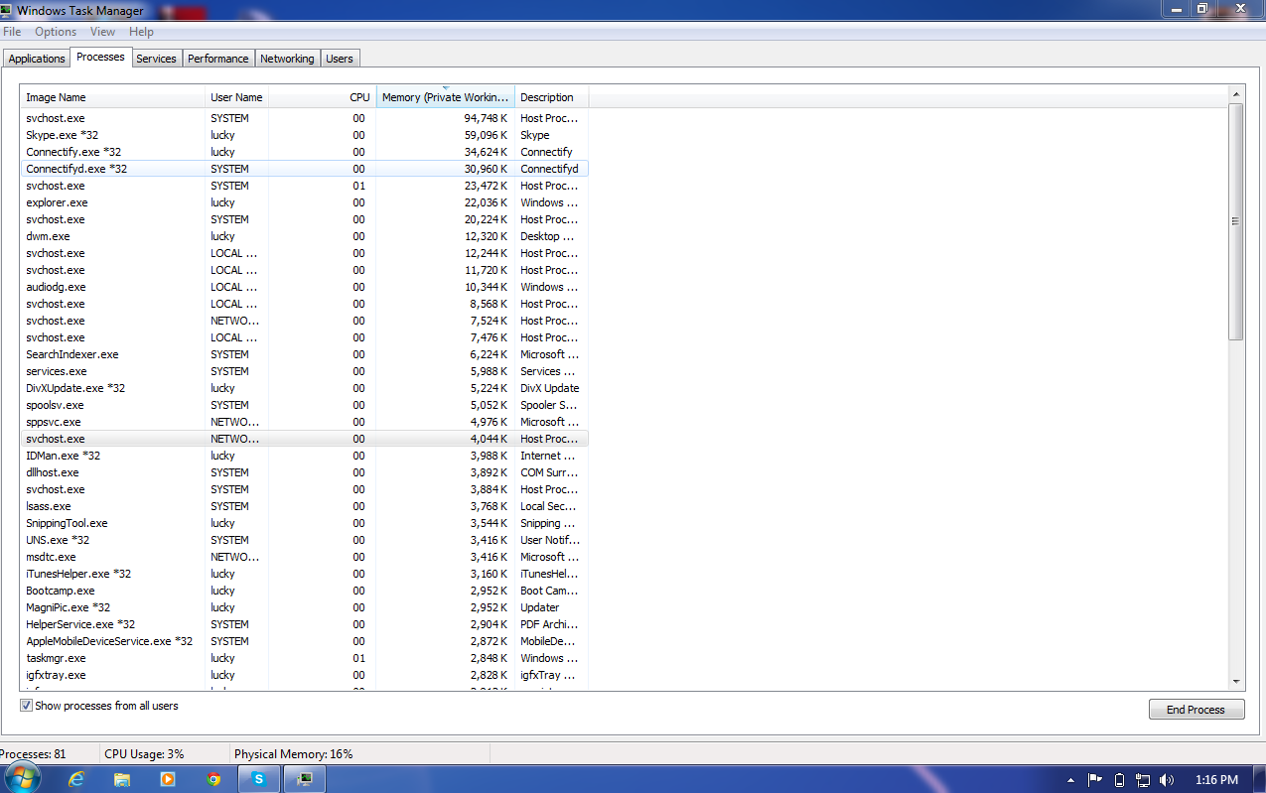1266x793 pixels.
Task: Select the dllhost.exe process
Action: coord(304,472)
